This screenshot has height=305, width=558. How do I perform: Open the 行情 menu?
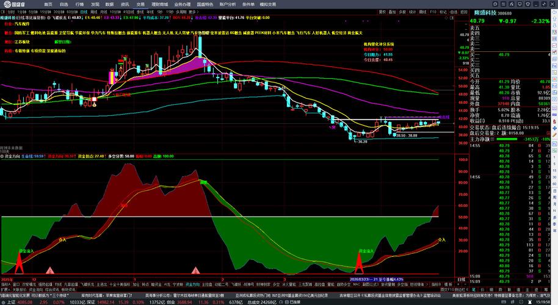(x=80, y=4)
